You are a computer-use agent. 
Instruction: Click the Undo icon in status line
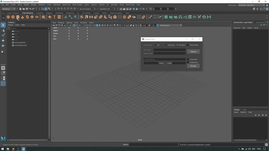[x=30, y=9]
